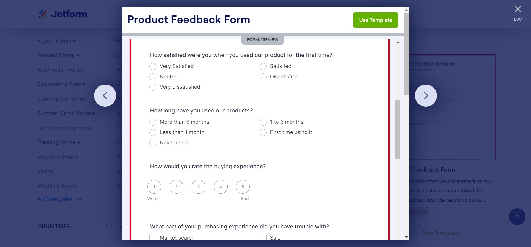Go to next template with right arrow
The image size is (531, 247).
[x=426, y=95]
